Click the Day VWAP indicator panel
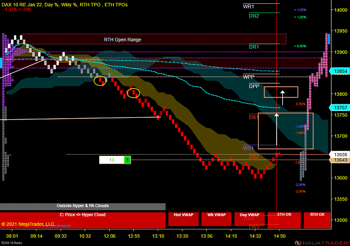This screenshot has height=246, width=350. [x=250, y=219]
